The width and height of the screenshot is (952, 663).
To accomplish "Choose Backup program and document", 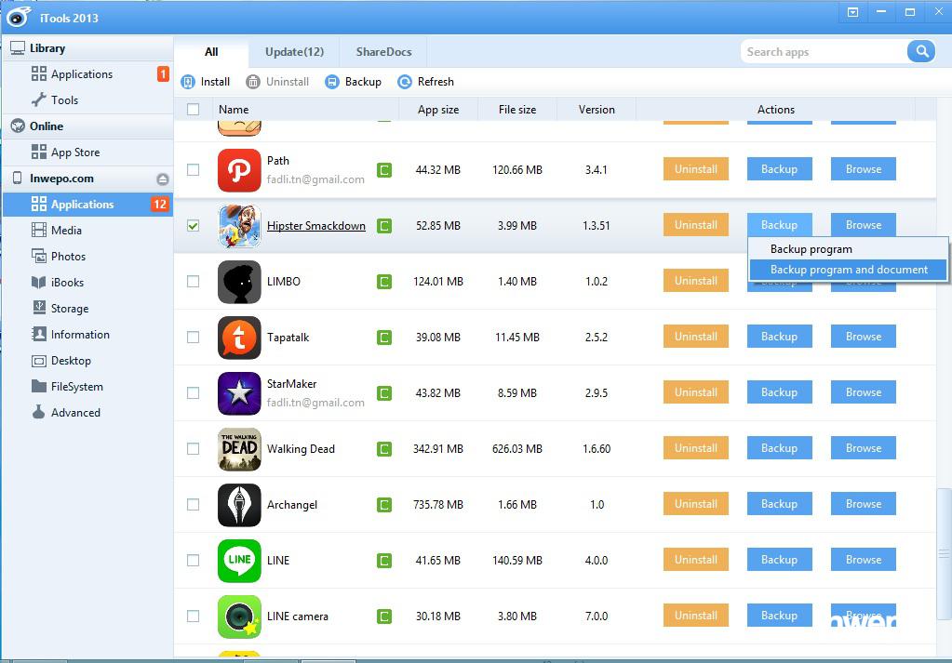I will 848,270.
